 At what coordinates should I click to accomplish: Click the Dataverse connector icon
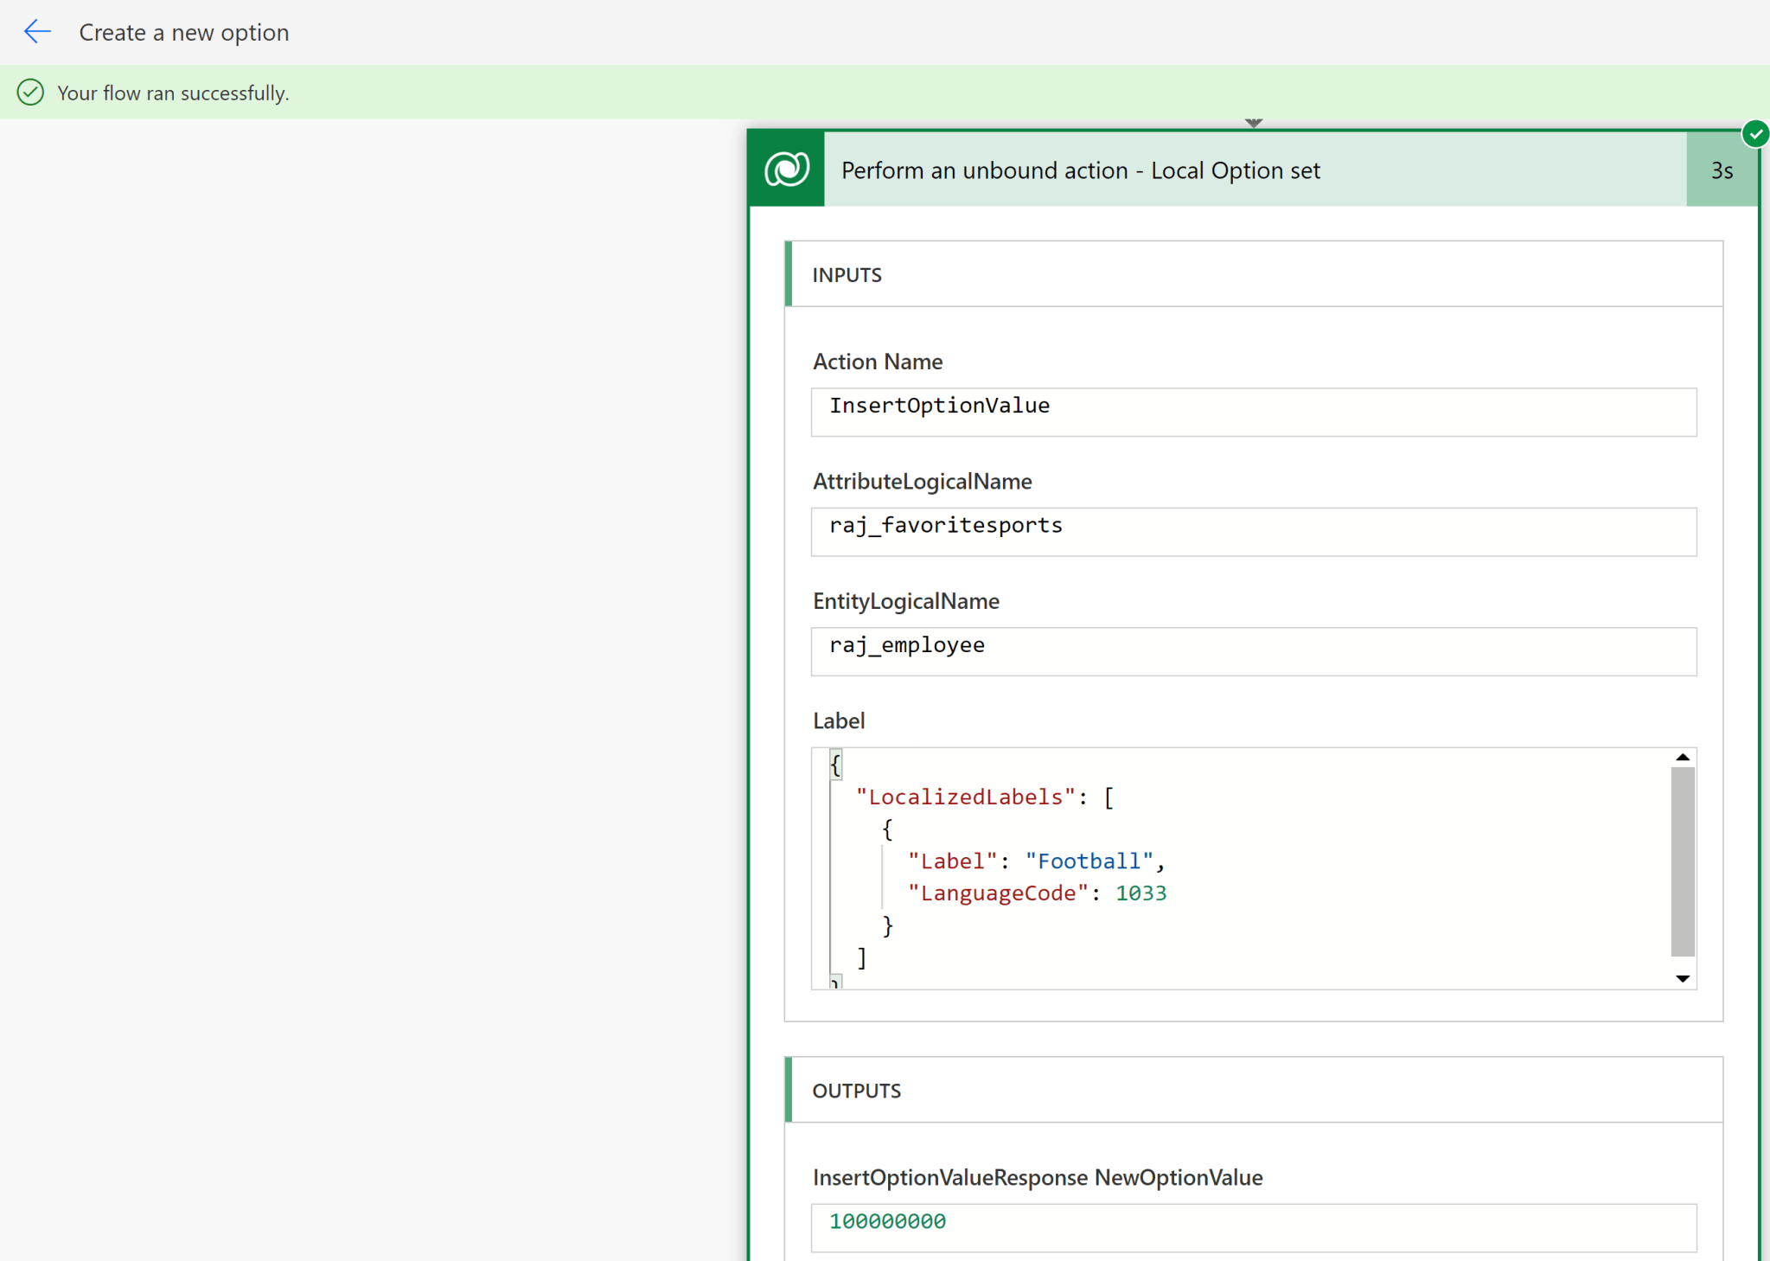coord(785,169)
